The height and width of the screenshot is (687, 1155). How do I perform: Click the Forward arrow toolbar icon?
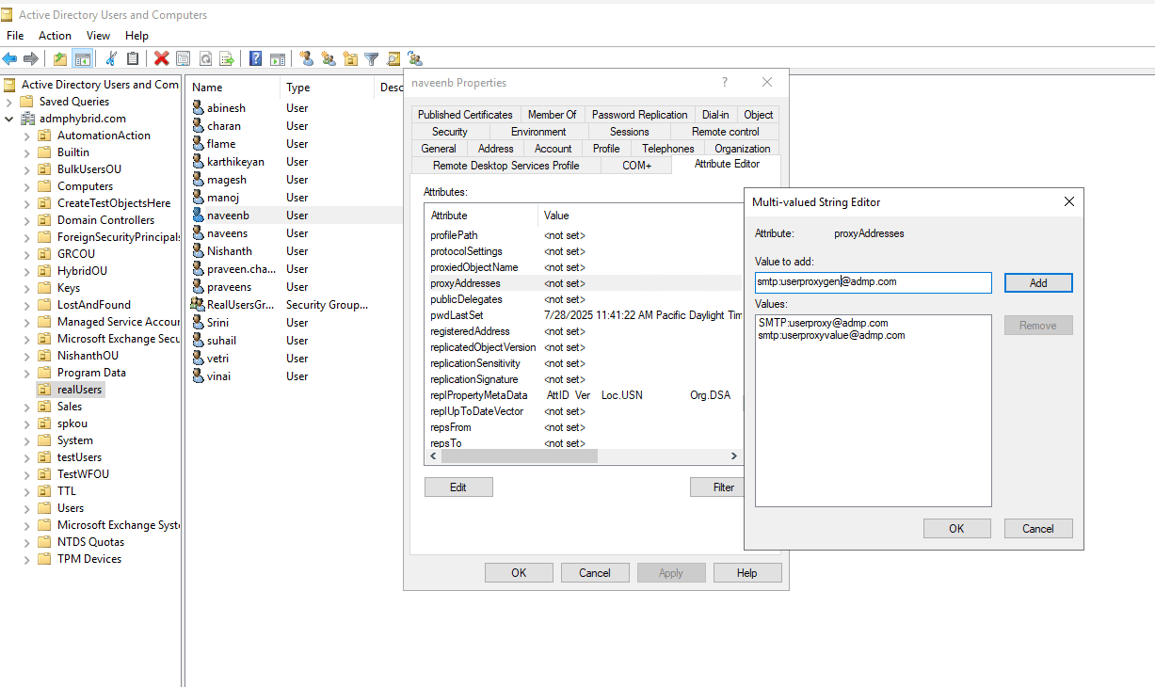click(30, 58)
